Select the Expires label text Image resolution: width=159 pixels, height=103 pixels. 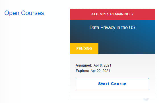point(82,71)
